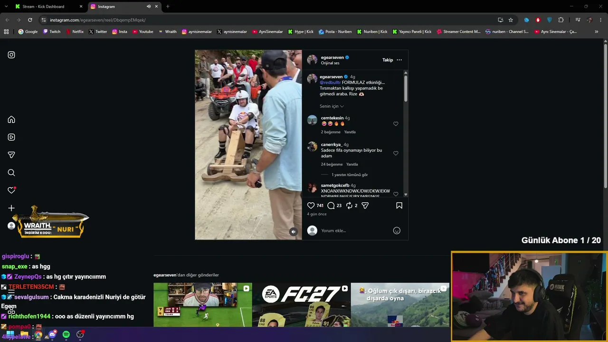Open the Twitter bookmark
Image resolution: width=608 pixels, height=342 pixels.
(x=98, y=32)
